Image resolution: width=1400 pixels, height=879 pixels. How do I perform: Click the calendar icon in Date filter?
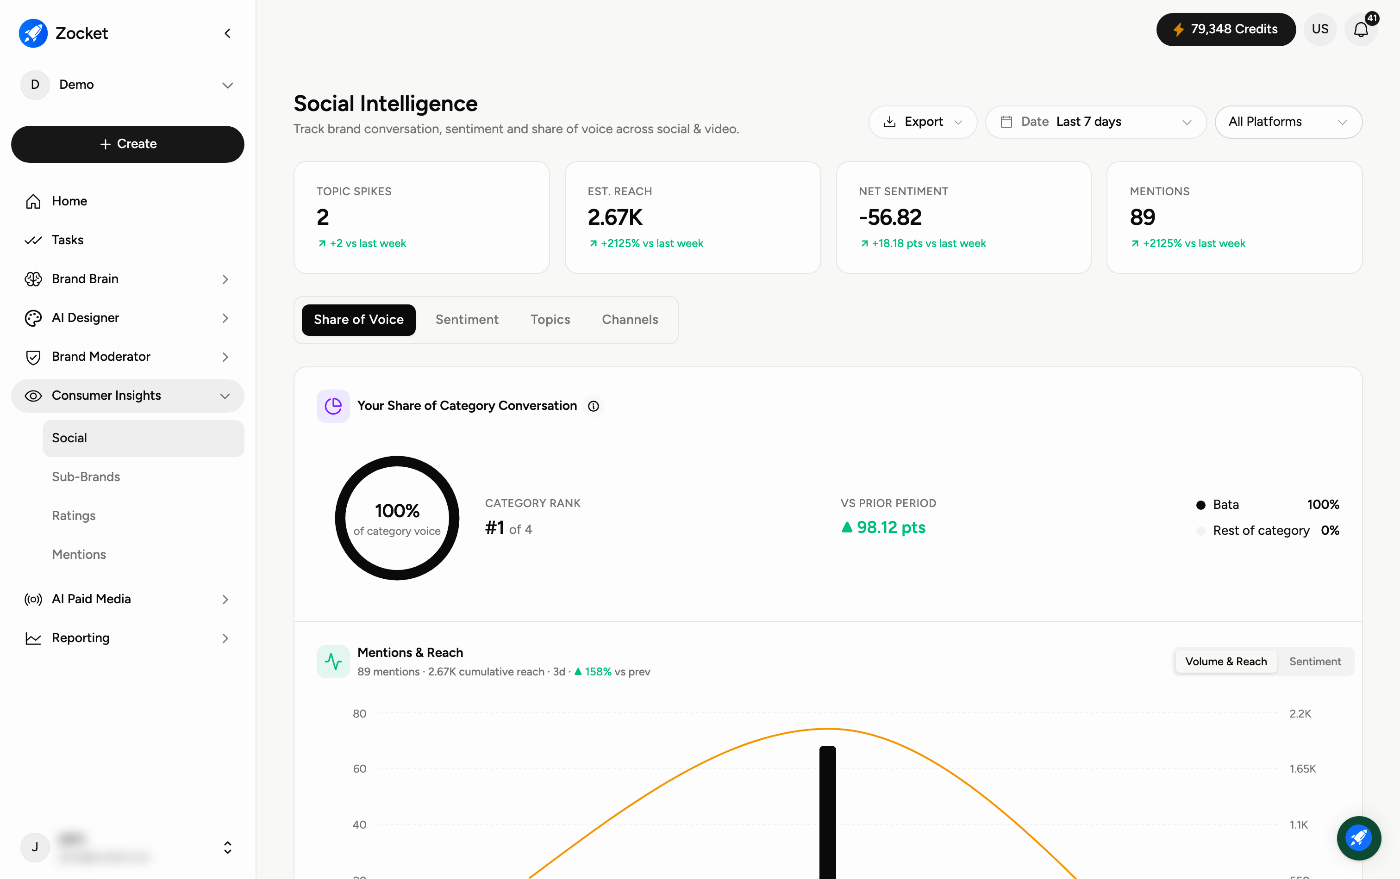click(x=1006, y=122)
